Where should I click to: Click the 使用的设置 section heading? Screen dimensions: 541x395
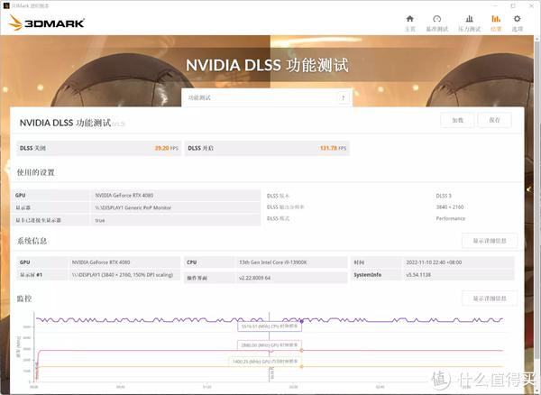tap(35, 172)
